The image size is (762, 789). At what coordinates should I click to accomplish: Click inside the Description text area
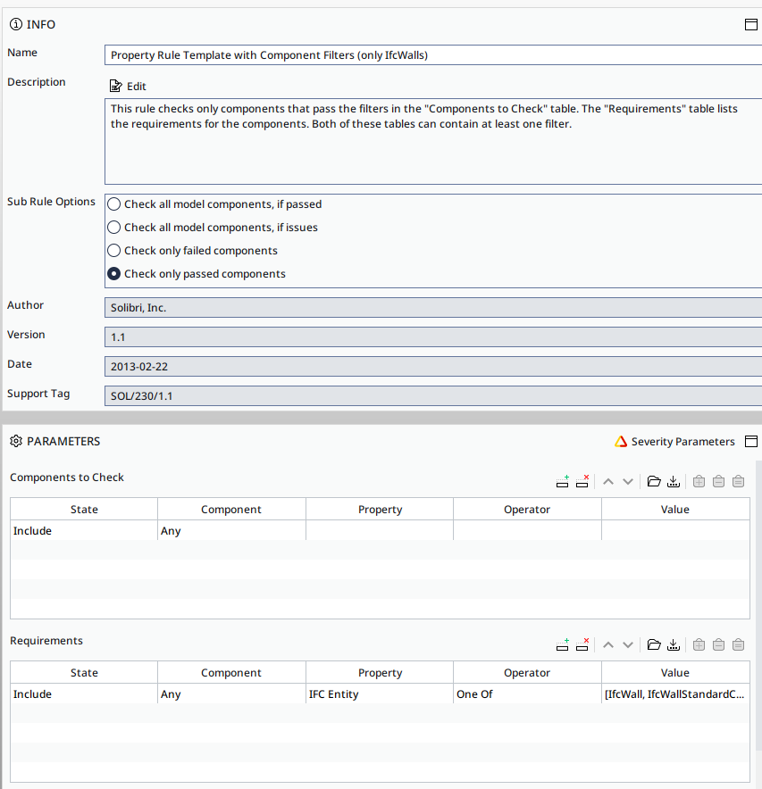[x=433, y=141]
